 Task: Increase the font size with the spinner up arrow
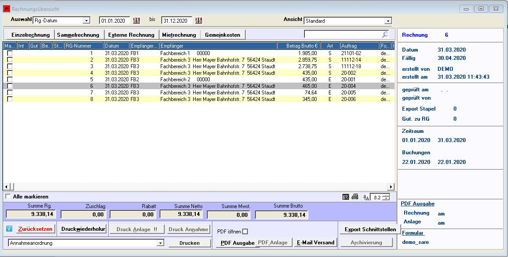click(x=386, y=195)
